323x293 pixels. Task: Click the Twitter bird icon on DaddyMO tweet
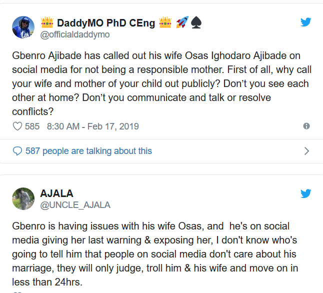pyautogui.click(x=305, y=22)
